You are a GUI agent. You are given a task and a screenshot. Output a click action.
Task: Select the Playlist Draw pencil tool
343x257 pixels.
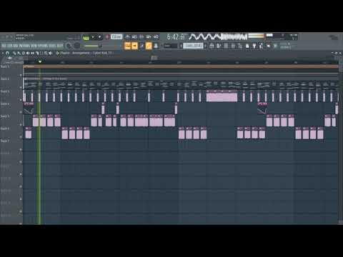pyautogui.click(x=15, y=53)
